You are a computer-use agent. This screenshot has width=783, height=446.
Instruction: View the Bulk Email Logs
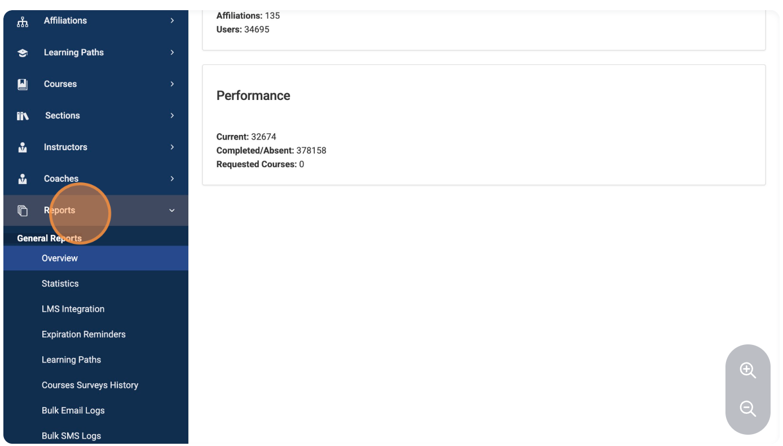point(73,410)
